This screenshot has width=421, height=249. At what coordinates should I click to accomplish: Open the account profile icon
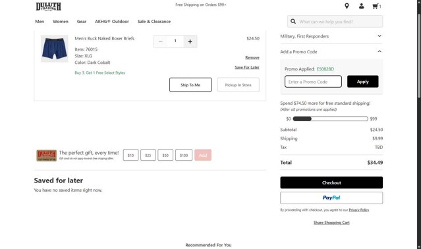(362, 6)
